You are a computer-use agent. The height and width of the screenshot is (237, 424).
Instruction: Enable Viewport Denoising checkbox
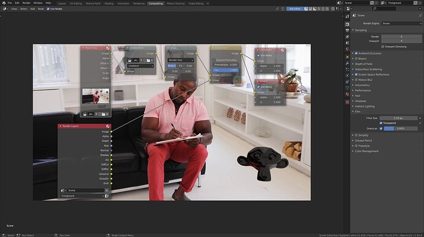(383, 47)
